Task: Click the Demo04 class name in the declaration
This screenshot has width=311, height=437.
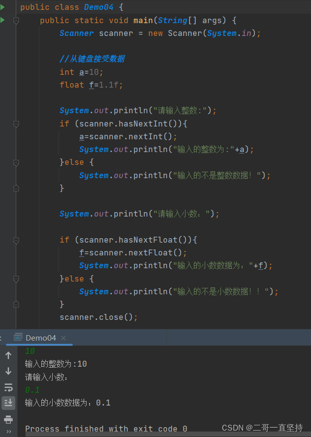Action: click(98, 7)
